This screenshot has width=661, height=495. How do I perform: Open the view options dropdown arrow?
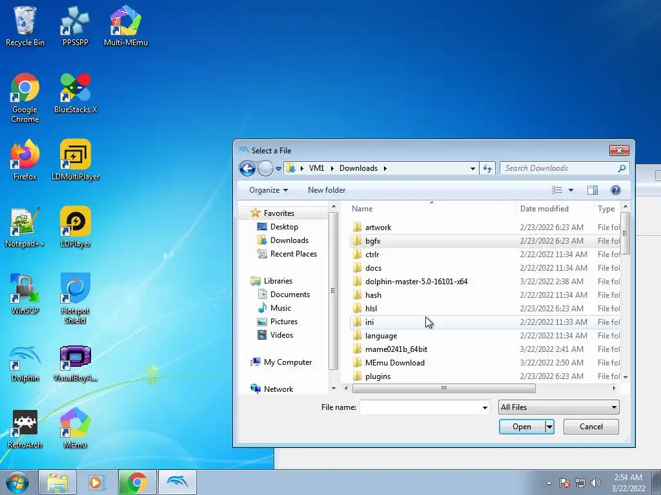tap(571, 190)
